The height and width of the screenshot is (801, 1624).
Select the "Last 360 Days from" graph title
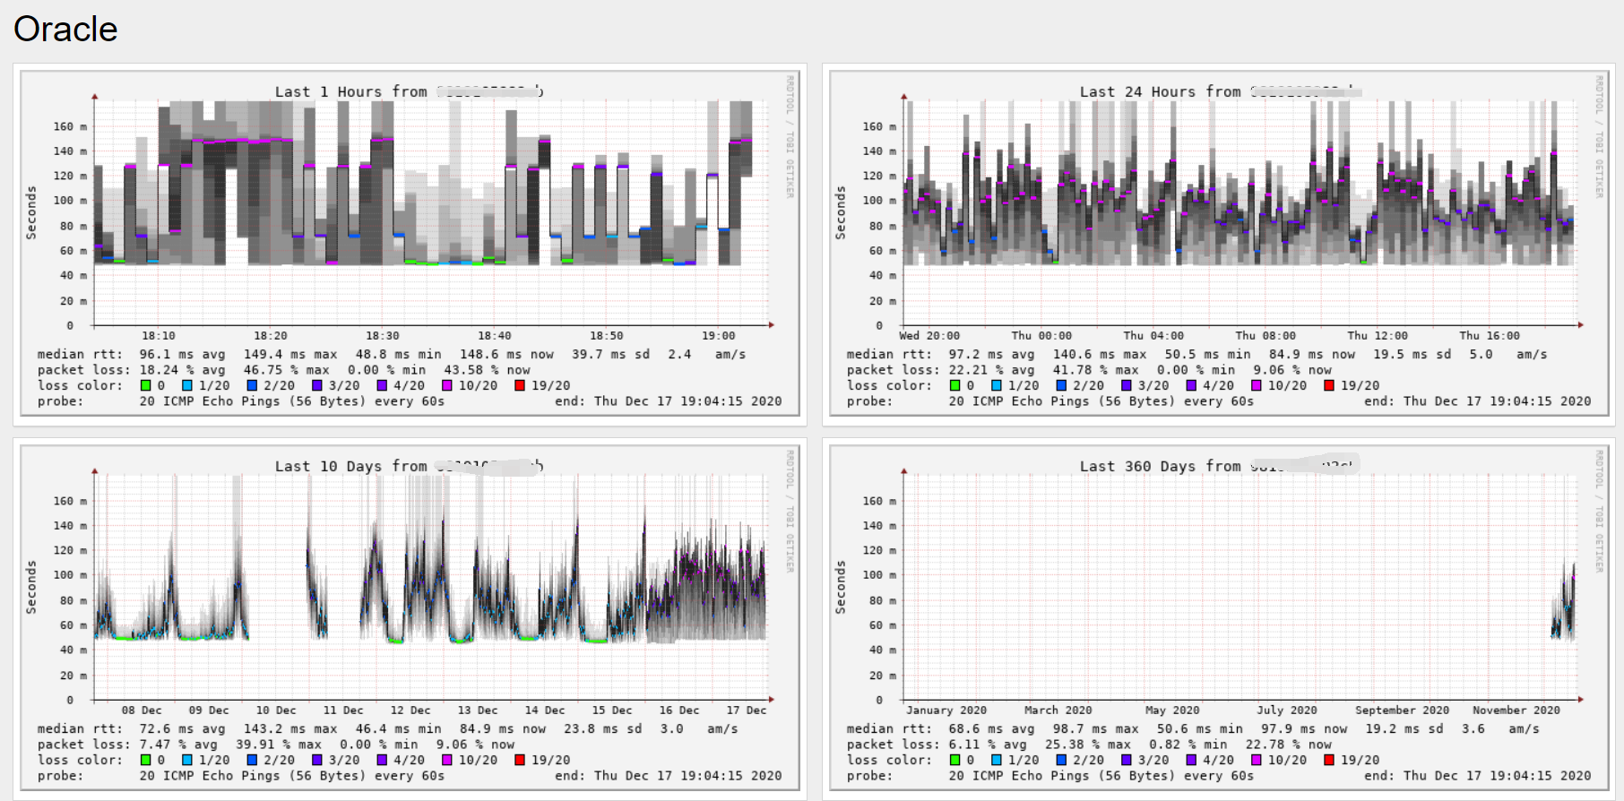pyautogui.click(x=1160, y=466)
